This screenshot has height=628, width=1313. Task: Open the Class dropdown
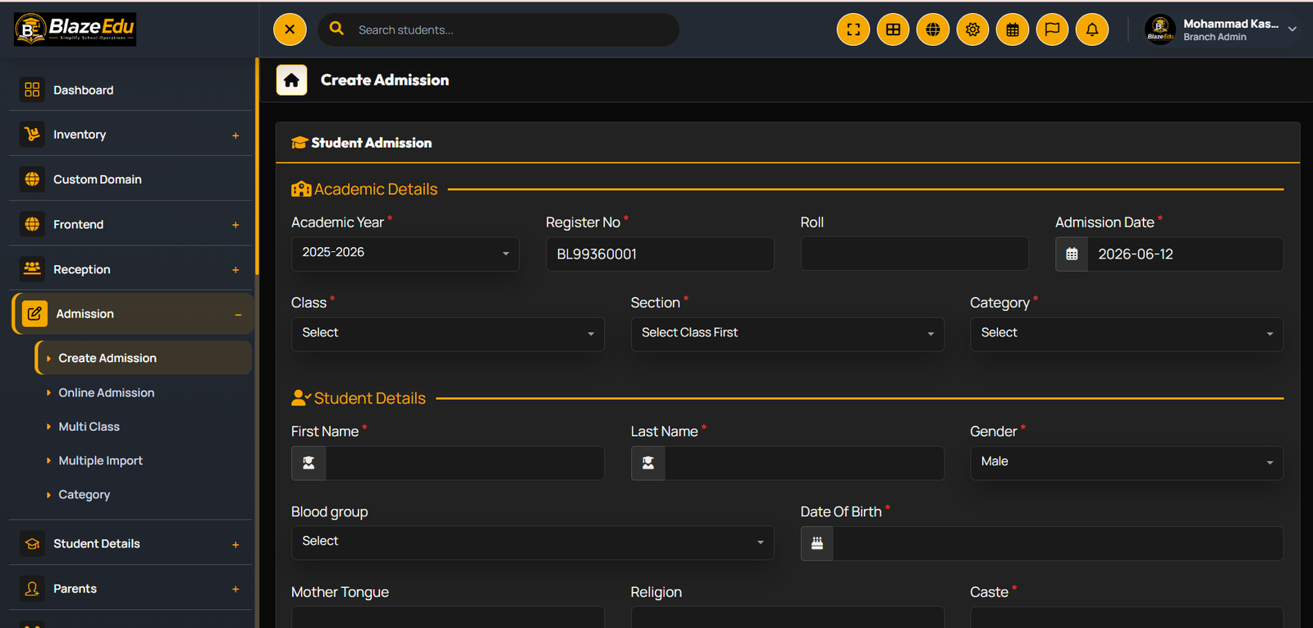coord(448,334)
